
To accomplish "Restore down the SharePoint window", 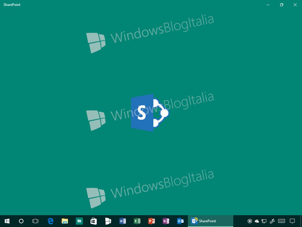I will [x=282, y=5].
